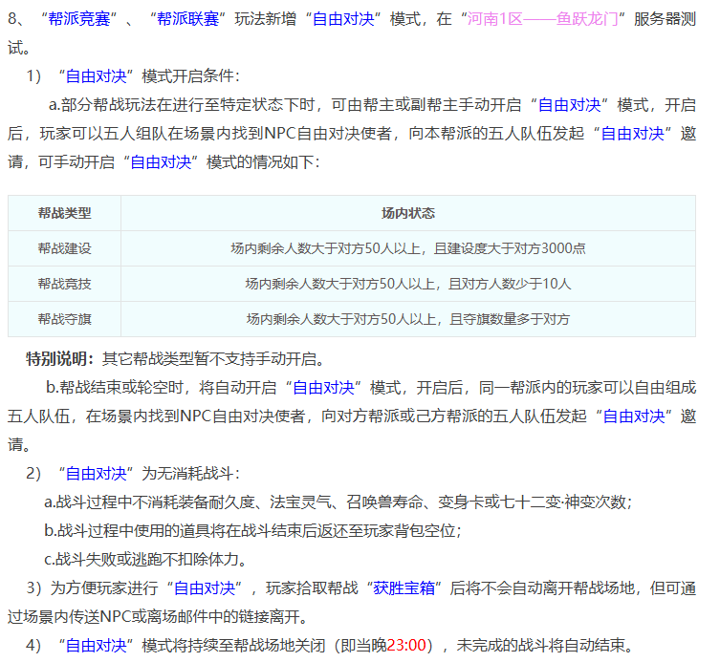The height and width of the screenshot is (662, 720).
Task: Click the cell mentioning 对方人数少于10人
Action: (407, 283)
